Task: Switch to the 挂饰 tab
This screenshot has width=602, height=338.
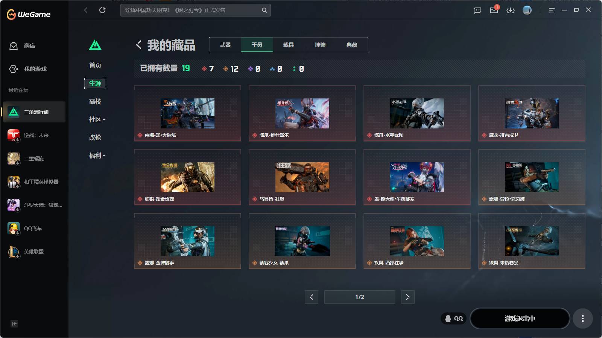Action: [320, 45]
